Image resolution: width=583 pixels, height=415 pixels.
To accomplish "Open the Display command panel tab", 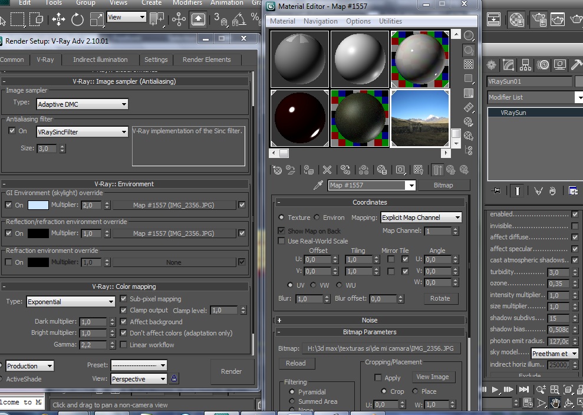I will (x=560, y=65).
